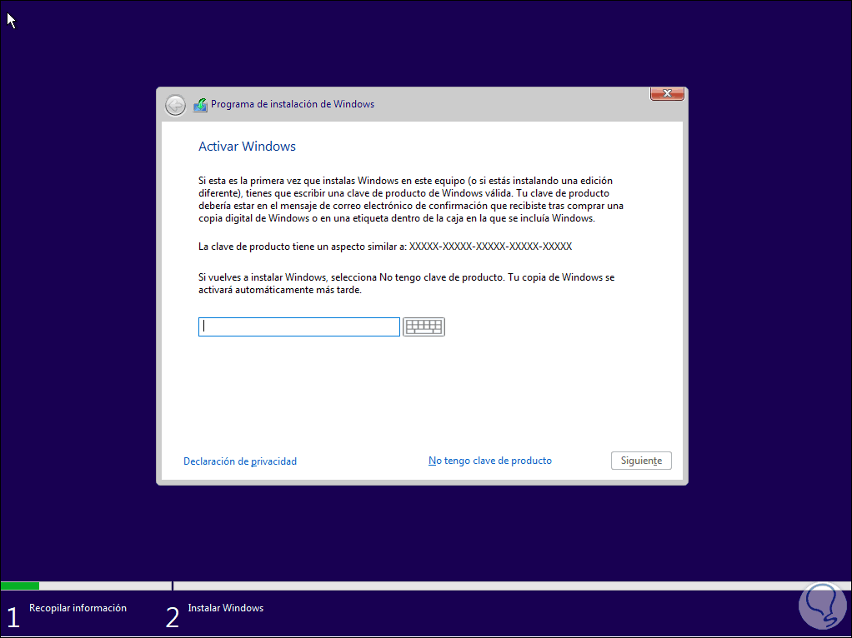Click the 'Recopilar información' step label
Screen dimensions: 852x638
tap(78, 608)
